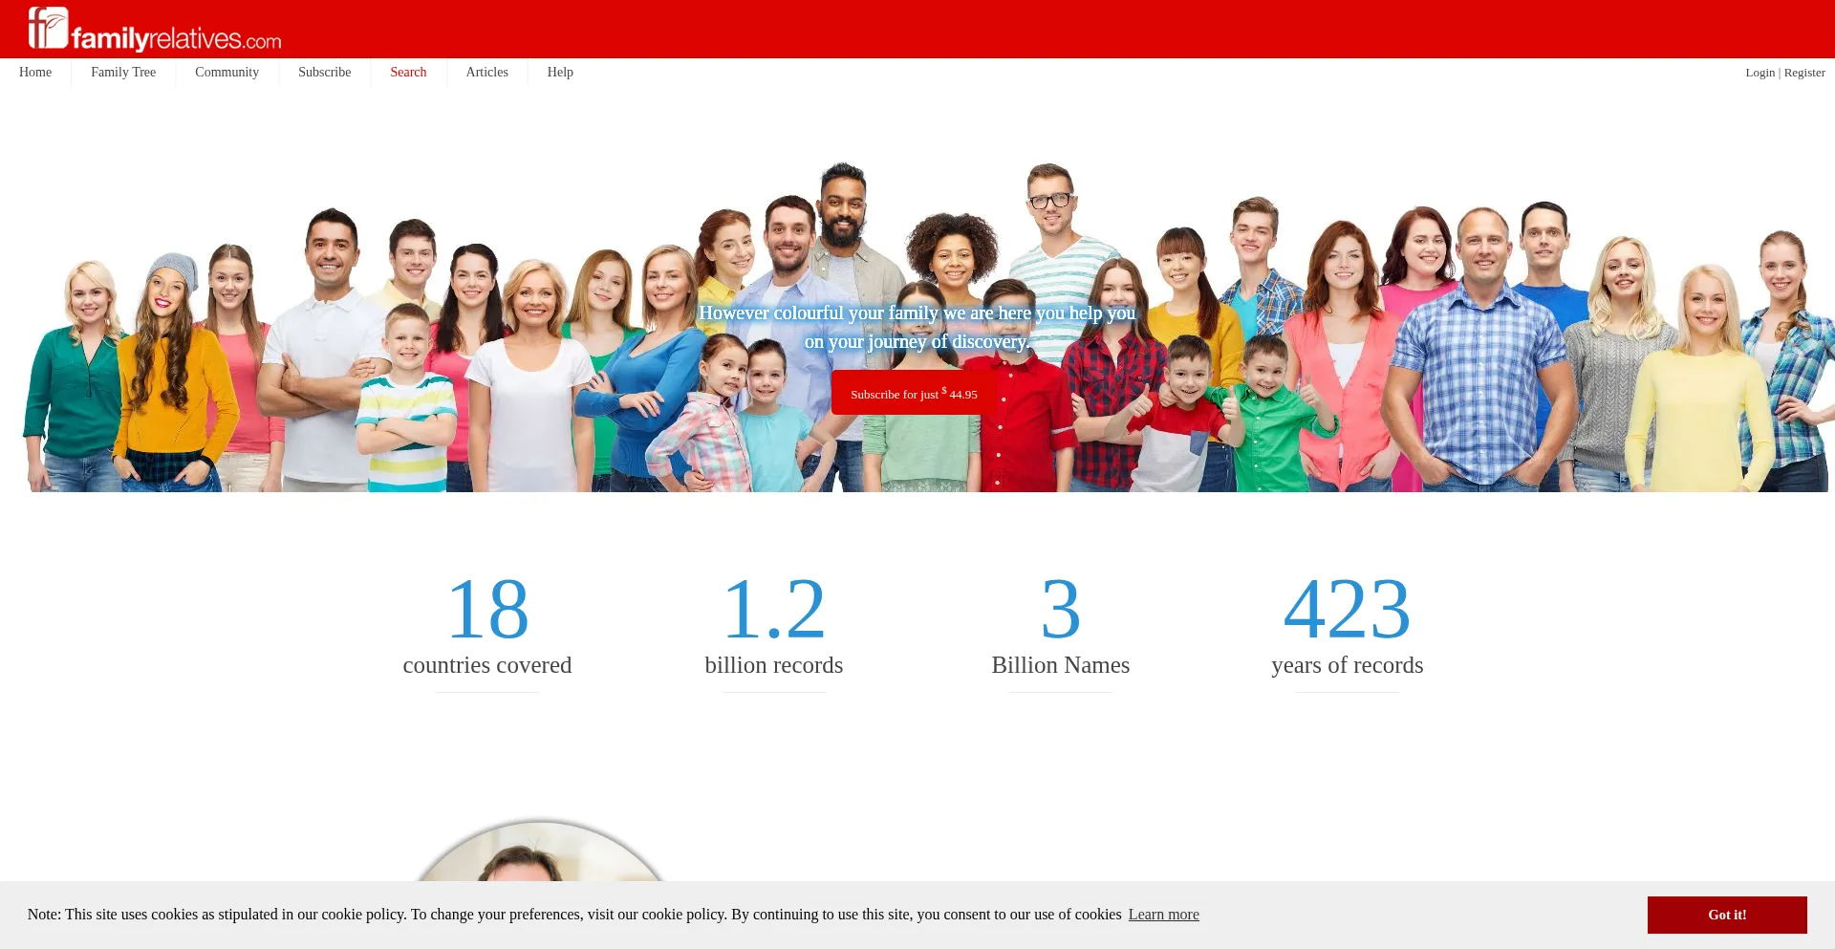The height and width of the screenshot is (949, 1835).
Task: Click Subscribe for just $44.95 button
Action: tap(914, 393)
